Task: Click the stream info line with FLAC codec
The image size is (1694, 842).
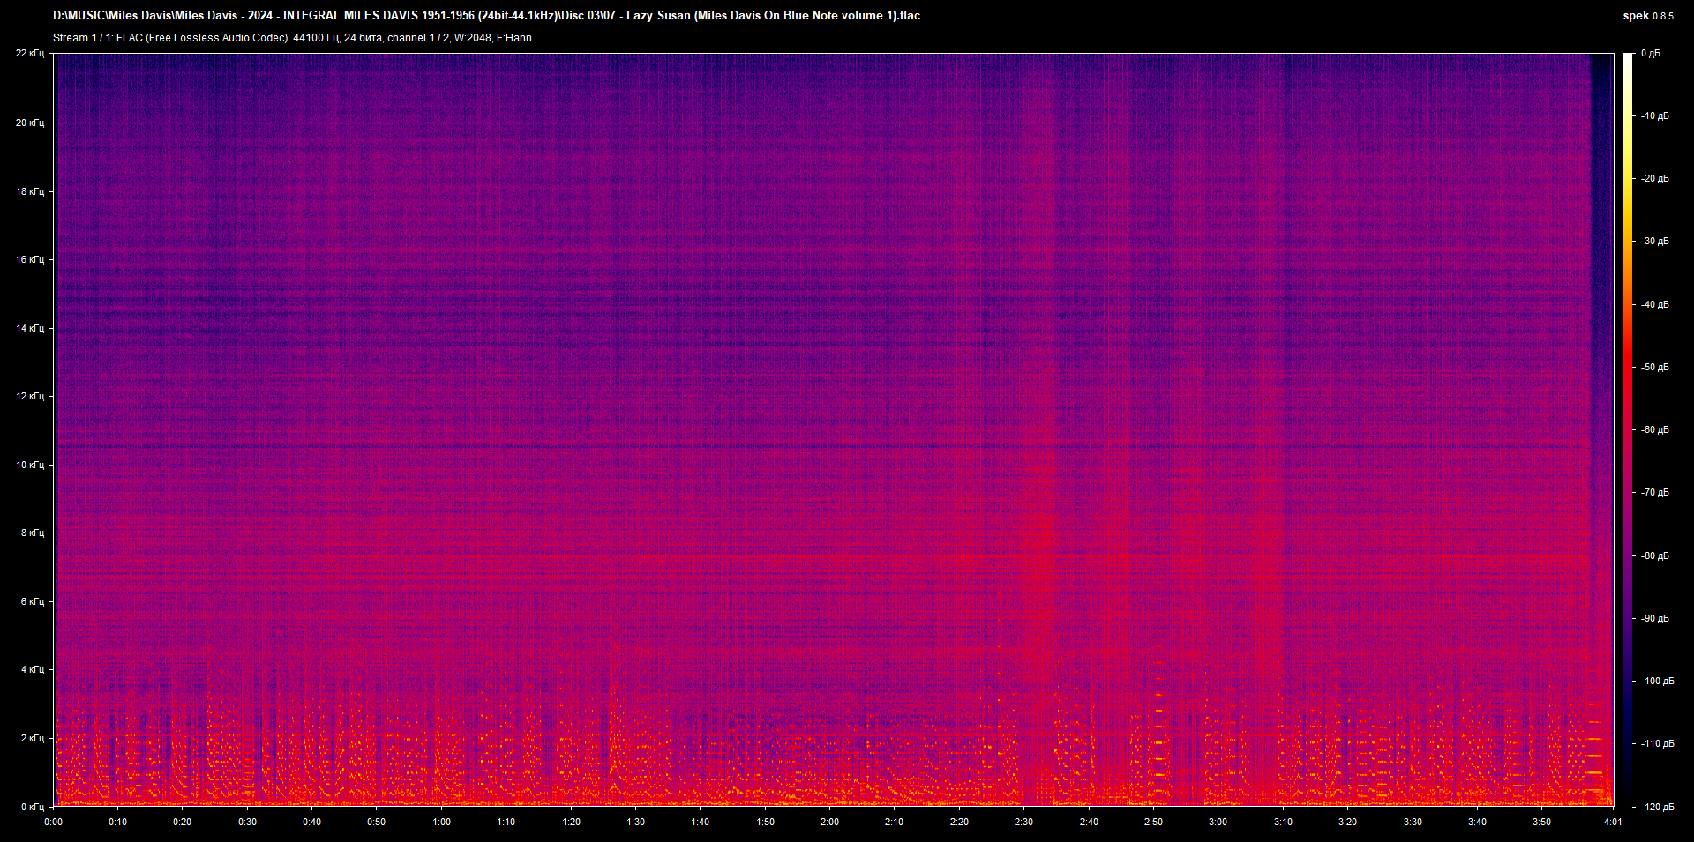Action: point(292,38)
